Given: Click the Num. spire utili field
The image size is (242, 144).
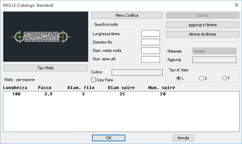Looking at the screenshot, I should [151, 59].
